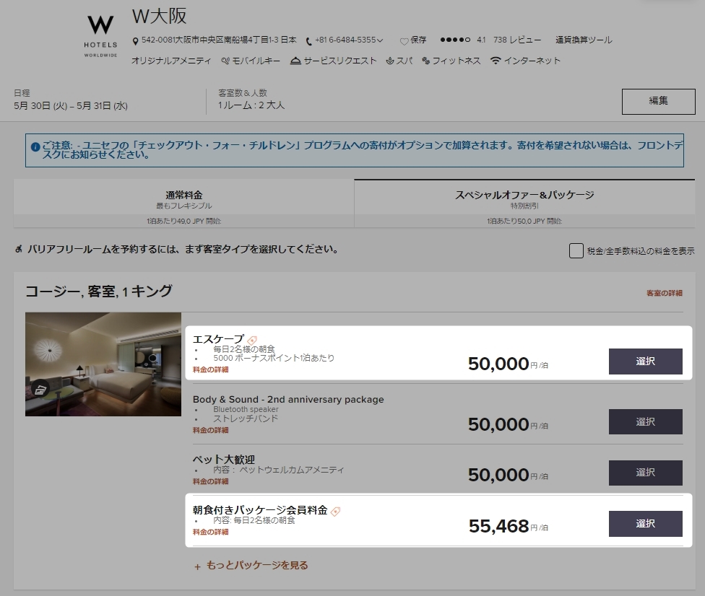
Task: Click the five-dot rating indicator
Action: coord(455,40)
